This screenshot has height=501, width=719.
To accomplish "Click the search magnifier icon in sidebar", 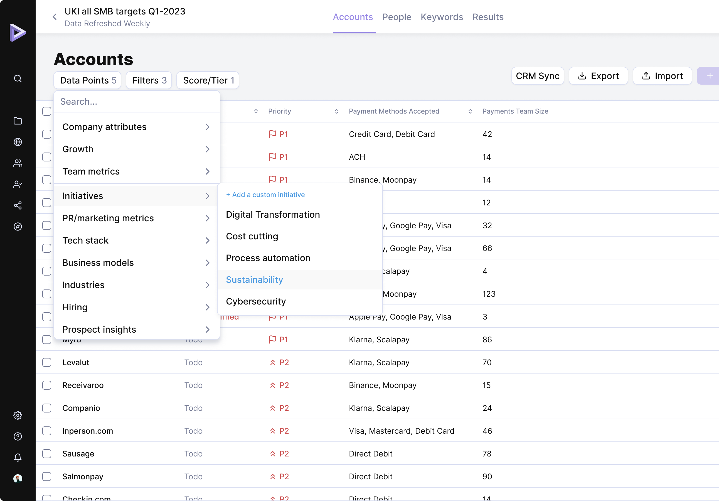I will 18,78.
